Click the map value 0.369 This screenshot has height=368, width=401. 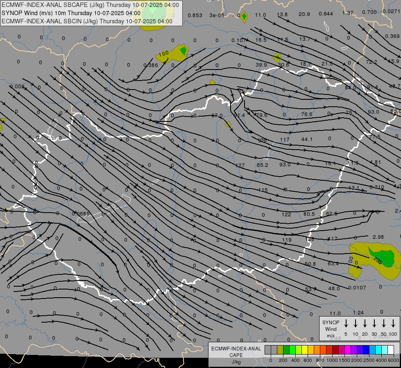392,36
